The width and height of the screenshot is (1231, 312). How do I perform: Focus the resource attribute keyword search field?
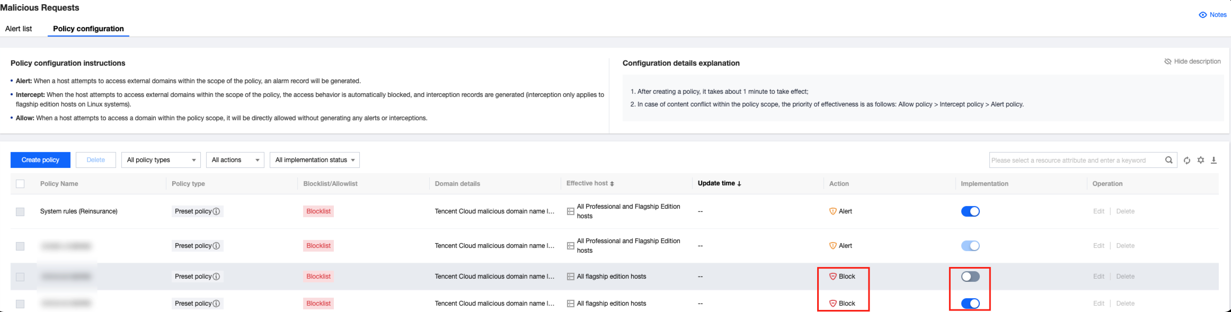tap(1076, 160)
